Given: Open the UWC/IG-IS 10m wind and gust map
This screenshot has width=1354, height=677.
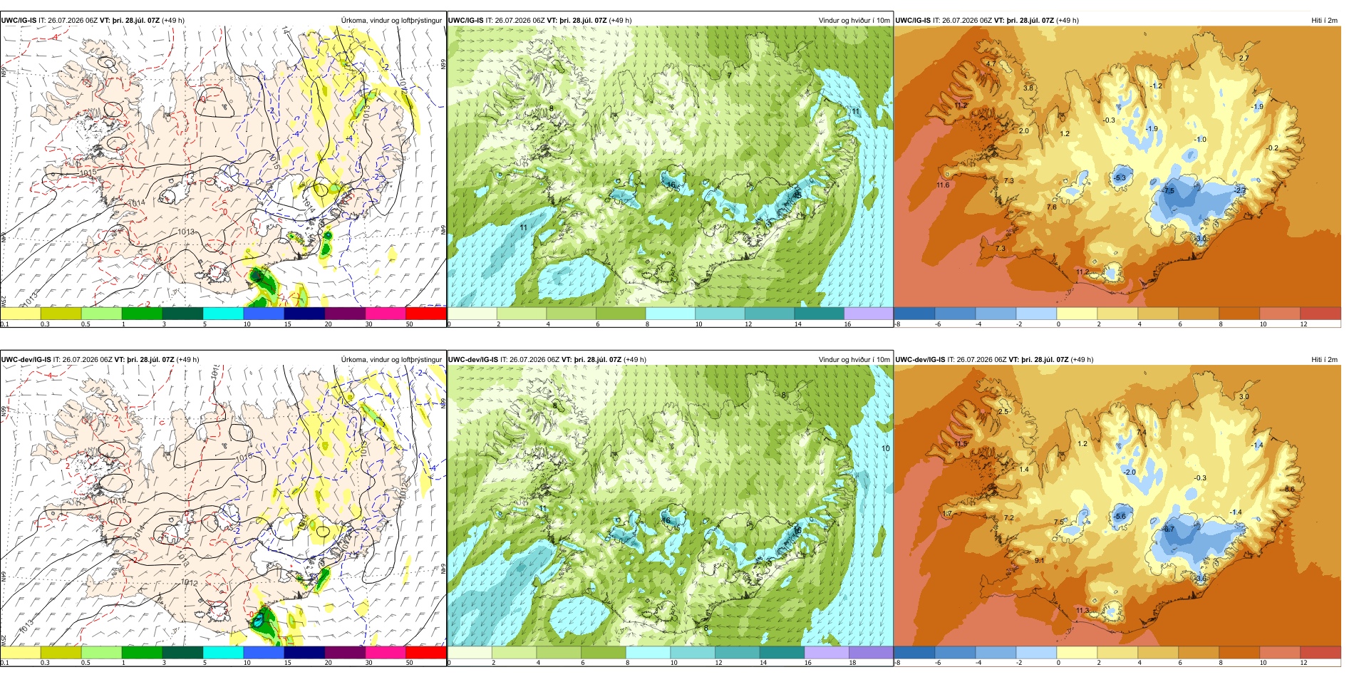Looking at the screenshot, I should point(670,166).
